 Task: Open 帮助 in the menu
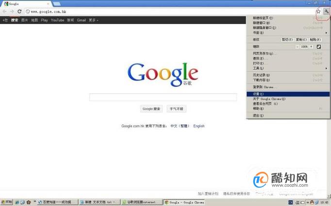pyautogui.click(x=288, y=109)
